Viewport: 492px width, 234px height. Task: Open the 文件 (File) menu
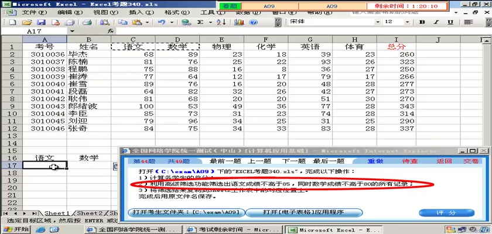pyautogui.click(x=34, y=12)
